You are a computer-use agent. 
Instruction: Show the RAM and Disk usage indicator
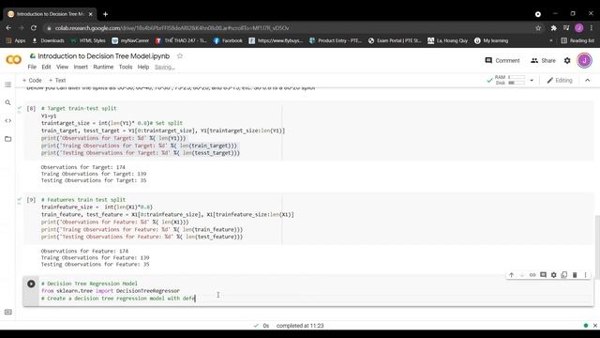[511, 80]
